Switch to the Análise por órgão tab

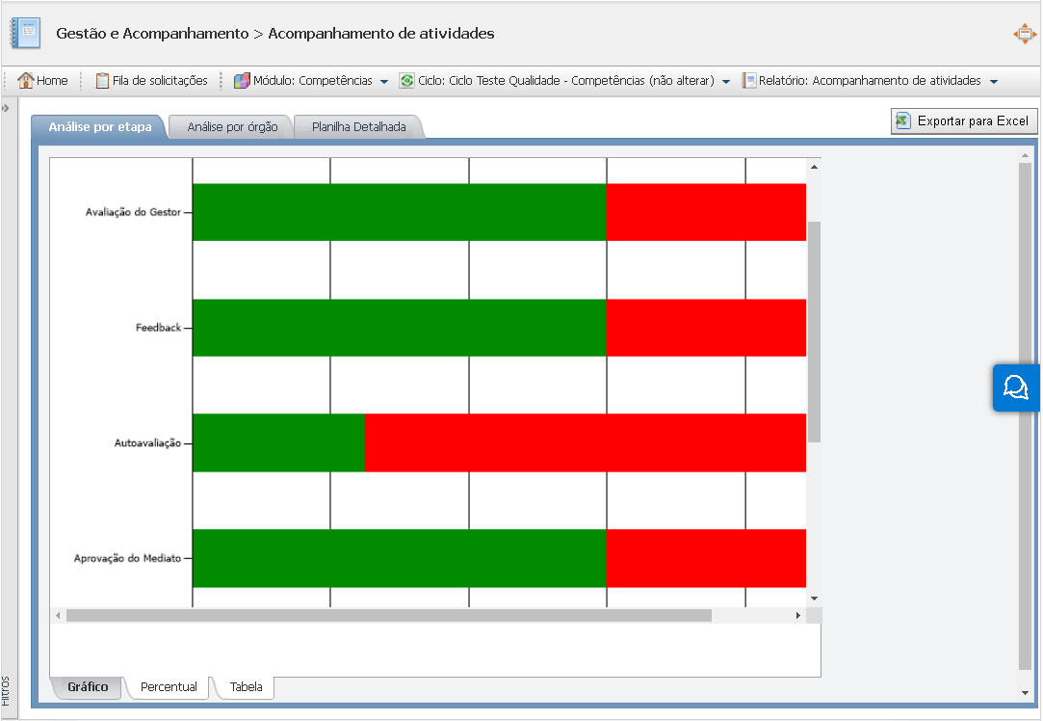[x=232, y=127]
